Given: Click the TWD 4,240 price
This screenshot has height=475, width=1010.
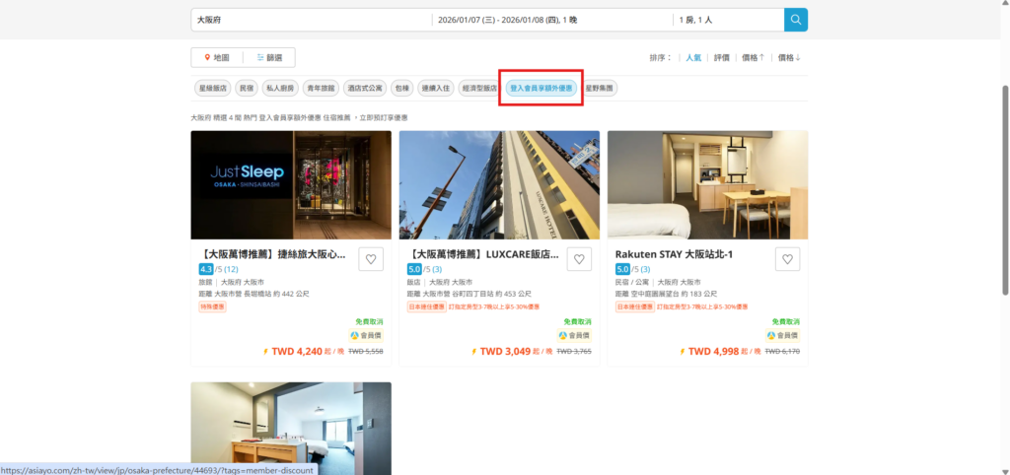Looking at the screenshot, I should (297, 352).
